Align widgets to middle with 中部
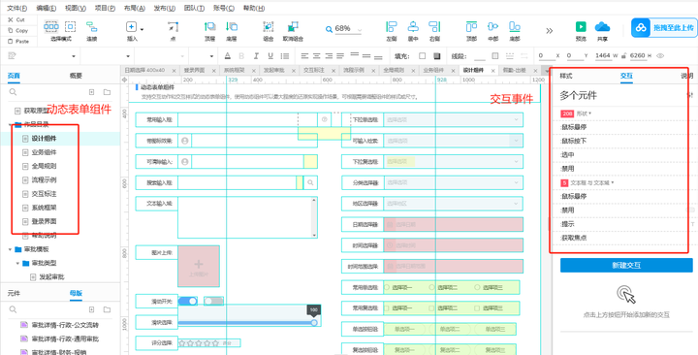698x355 pixels. pos(492,27)
